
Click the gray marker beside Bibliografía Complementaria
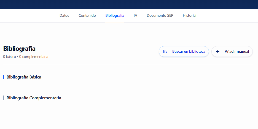tap(4, 98)
